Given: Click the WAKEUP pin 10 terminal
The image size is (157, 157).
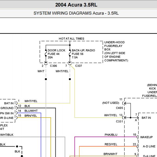Looking at the screenshot, I should pos(137,137).
